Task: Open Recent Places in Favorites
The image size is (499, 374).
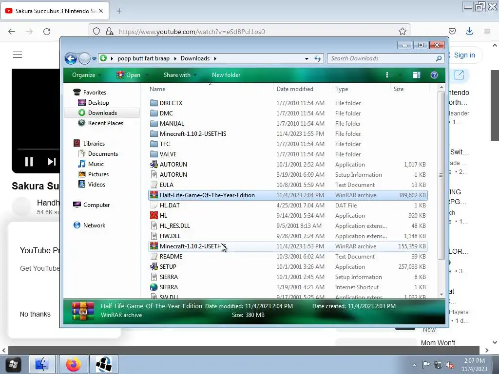Action: click(x=105, y=123)
